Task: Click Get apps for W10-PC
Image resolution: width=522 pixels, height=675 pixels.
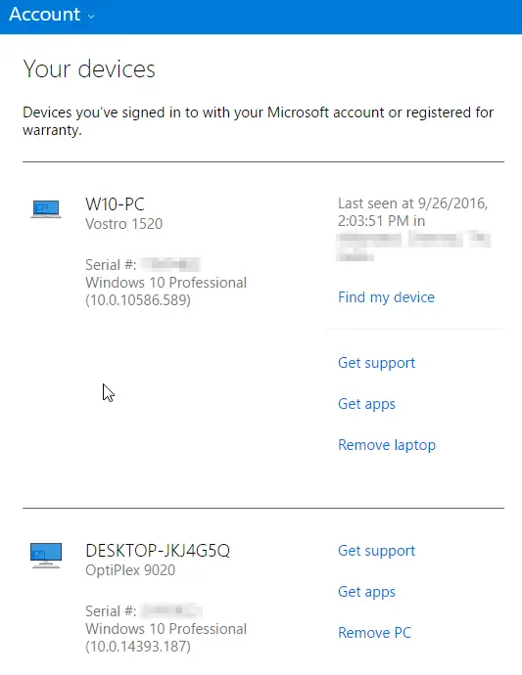Action: click(x=366, y=404)
